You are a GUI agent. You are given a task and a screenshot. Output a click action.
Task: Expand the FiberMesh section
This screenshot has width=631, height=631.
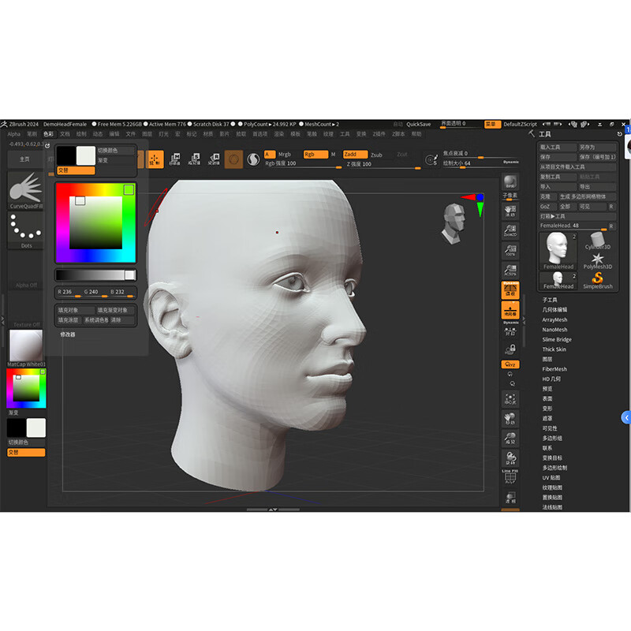point(556,368)
